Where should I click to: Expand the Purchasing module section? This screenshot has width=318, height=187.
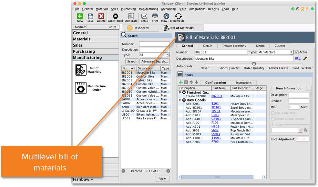point(95,51)
